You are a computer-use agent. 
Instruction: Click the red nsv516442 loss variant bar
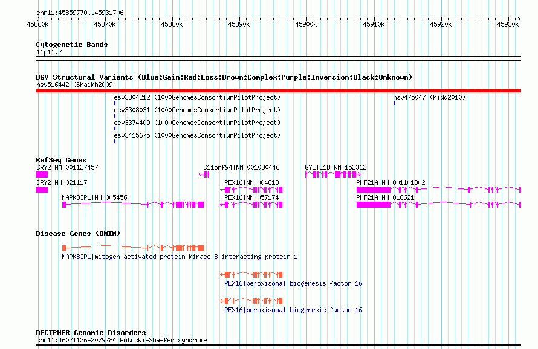pyautogui.click(x=278, y=91)
